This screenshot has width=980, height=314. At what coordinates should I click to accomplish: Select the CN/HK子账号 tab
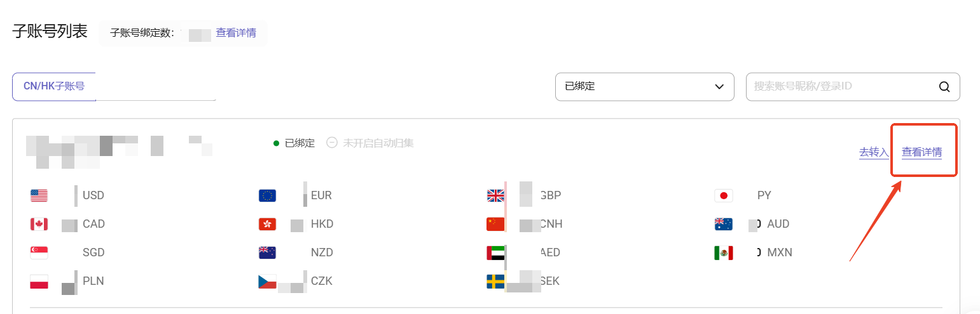[54, 86]
